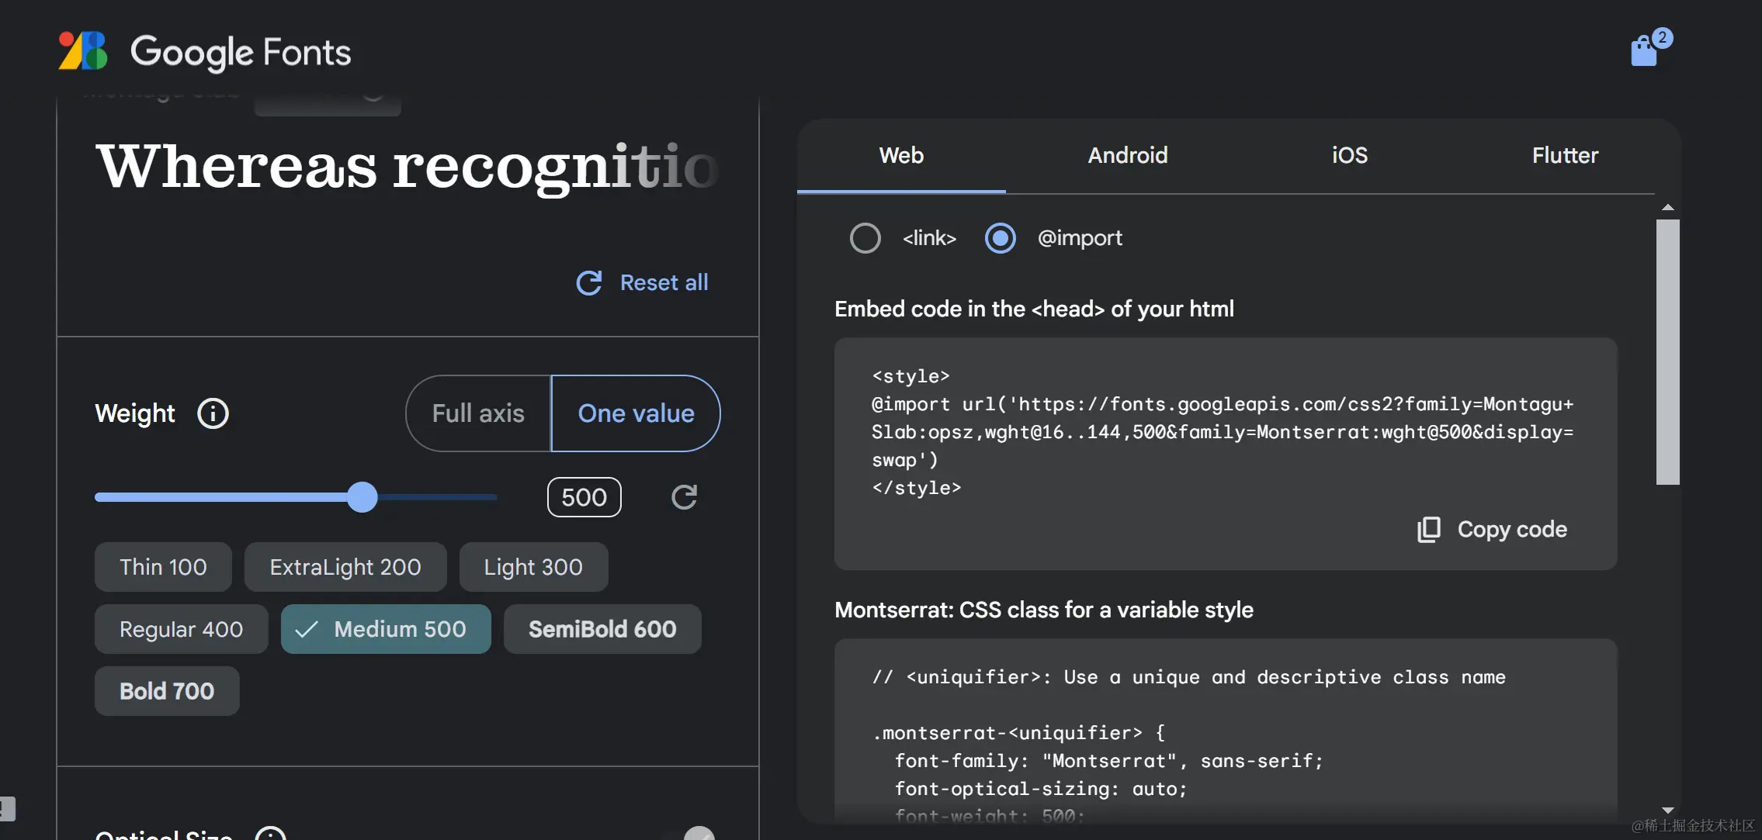Viewport: 1762px width, 840px height.
Task: Click the scrollbar down arrow in embed panel
Action: tap(1667, 811)
